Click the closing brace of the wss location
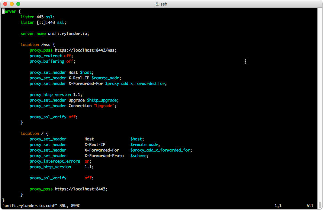The image size is (323, 210). [22, 122]
